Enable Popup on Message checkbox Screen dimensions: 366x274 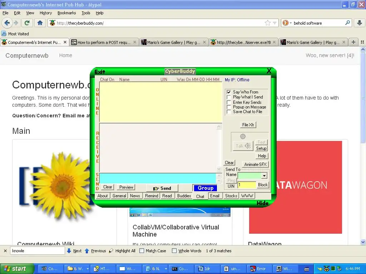229,107
